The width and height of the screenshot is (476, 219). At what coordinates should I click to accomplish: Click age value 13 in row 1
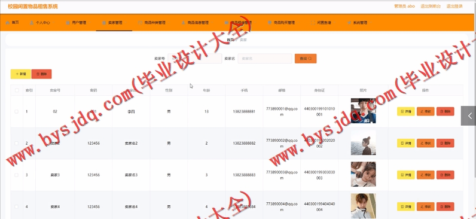pos(206,111)
